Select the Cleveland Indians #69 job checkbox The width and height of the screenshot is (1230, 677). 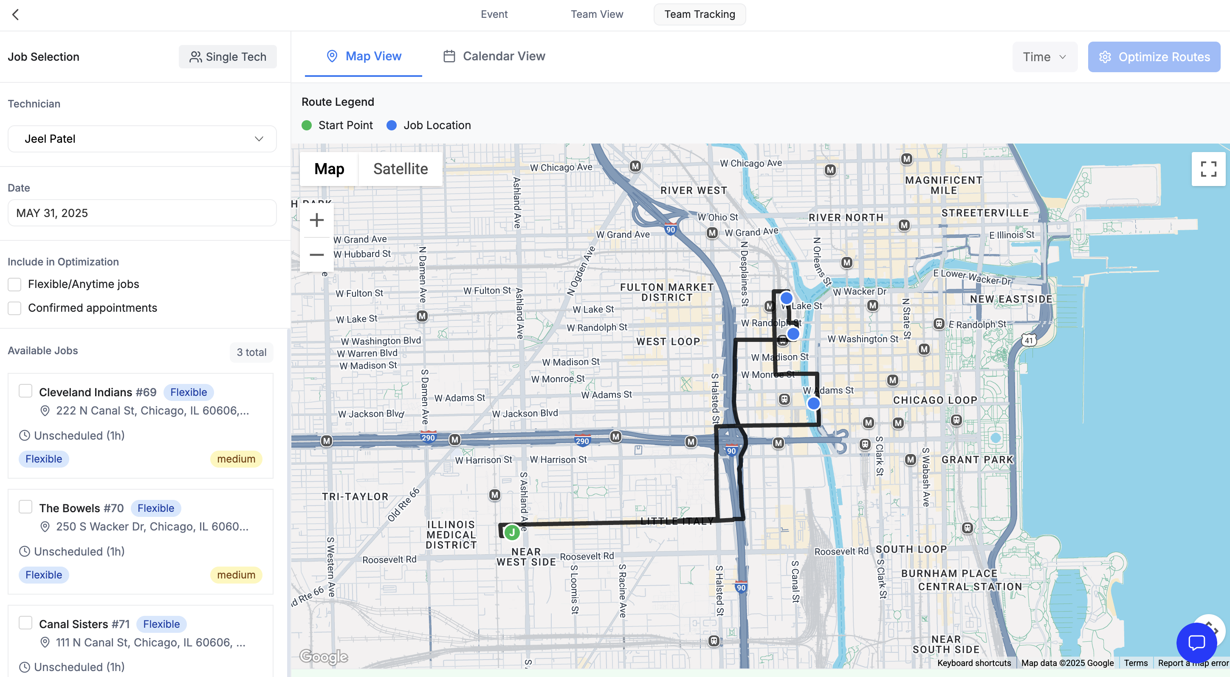click(x=25, y=391)
